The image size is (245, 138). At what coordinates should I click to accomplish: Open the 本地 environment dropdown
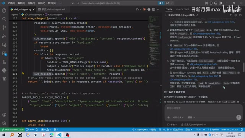[x=172, y=125]
